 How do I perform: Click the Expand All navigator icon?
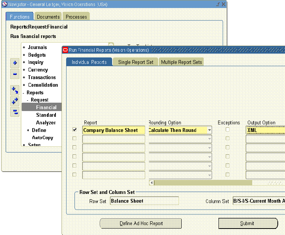tap(15, 101)
